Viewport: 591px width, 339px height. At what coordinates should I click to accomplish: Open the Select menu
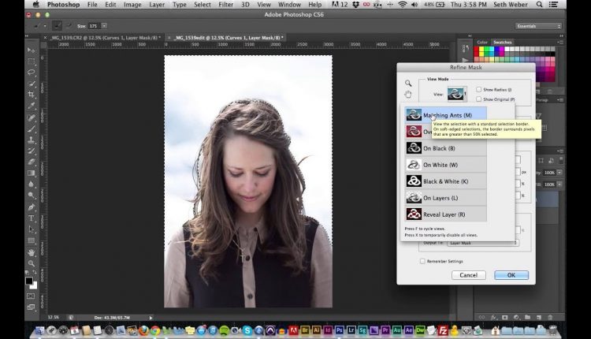coord(203,5)
